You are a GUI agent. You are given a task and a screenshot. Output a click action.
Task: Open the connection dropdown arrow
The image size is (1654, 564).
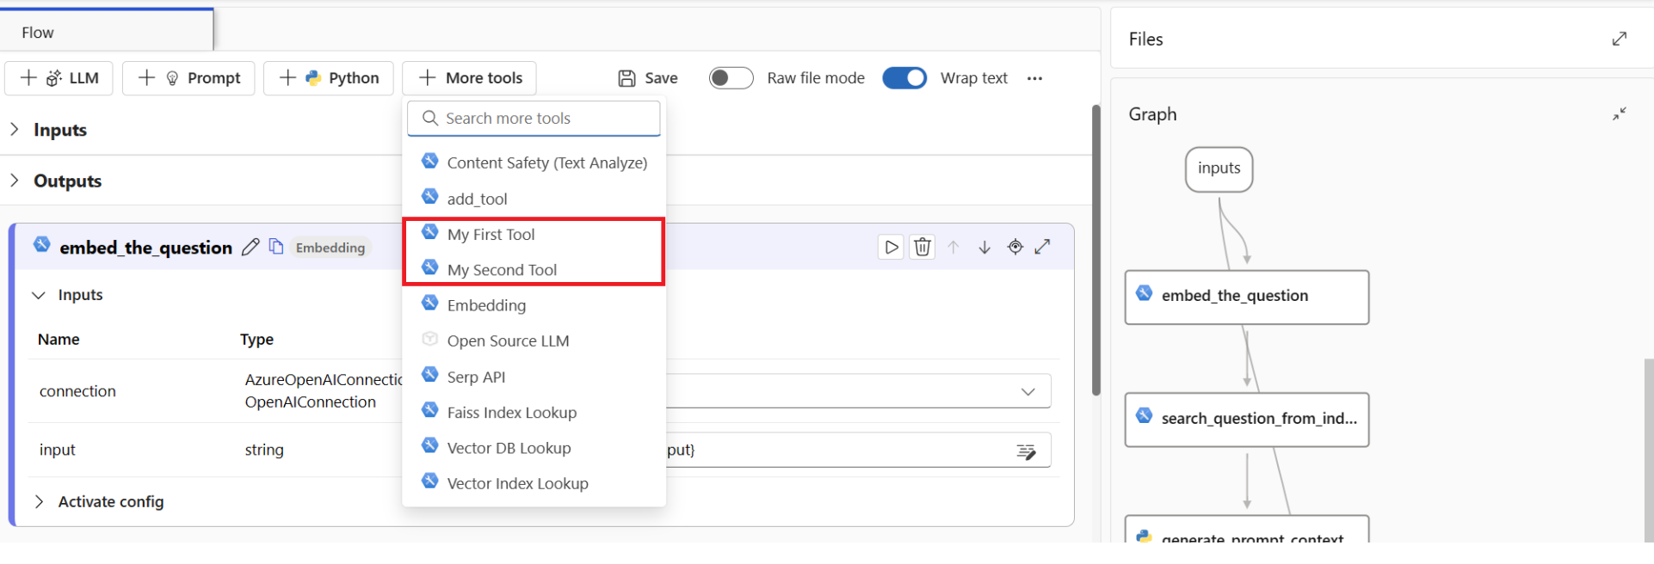pos(1028,392)
